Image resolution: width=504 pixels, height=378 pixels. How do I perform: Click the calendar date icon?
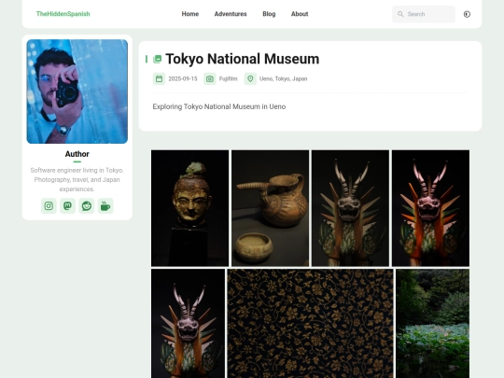click(x=159, y=78)
